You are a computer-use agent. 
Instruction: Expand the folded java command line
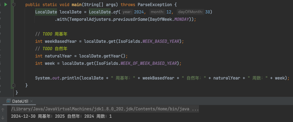195,109
